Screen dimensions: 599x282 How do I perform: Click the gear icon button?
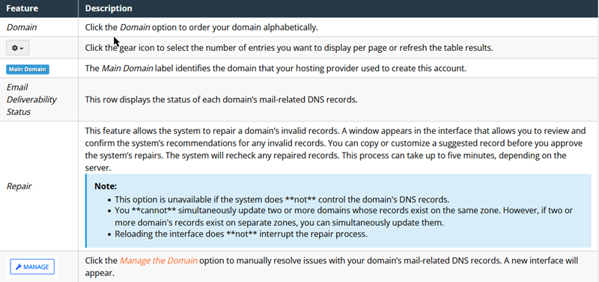click(17, 49)
